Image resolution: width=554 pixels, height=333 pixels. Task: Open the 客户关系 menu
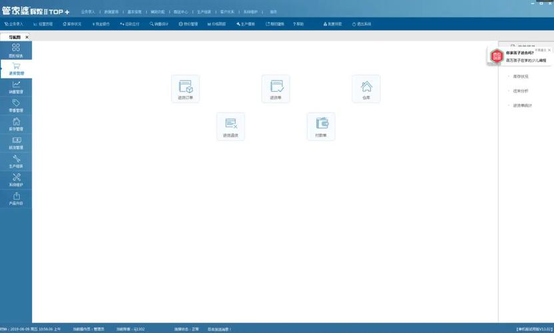coord(227,12)
